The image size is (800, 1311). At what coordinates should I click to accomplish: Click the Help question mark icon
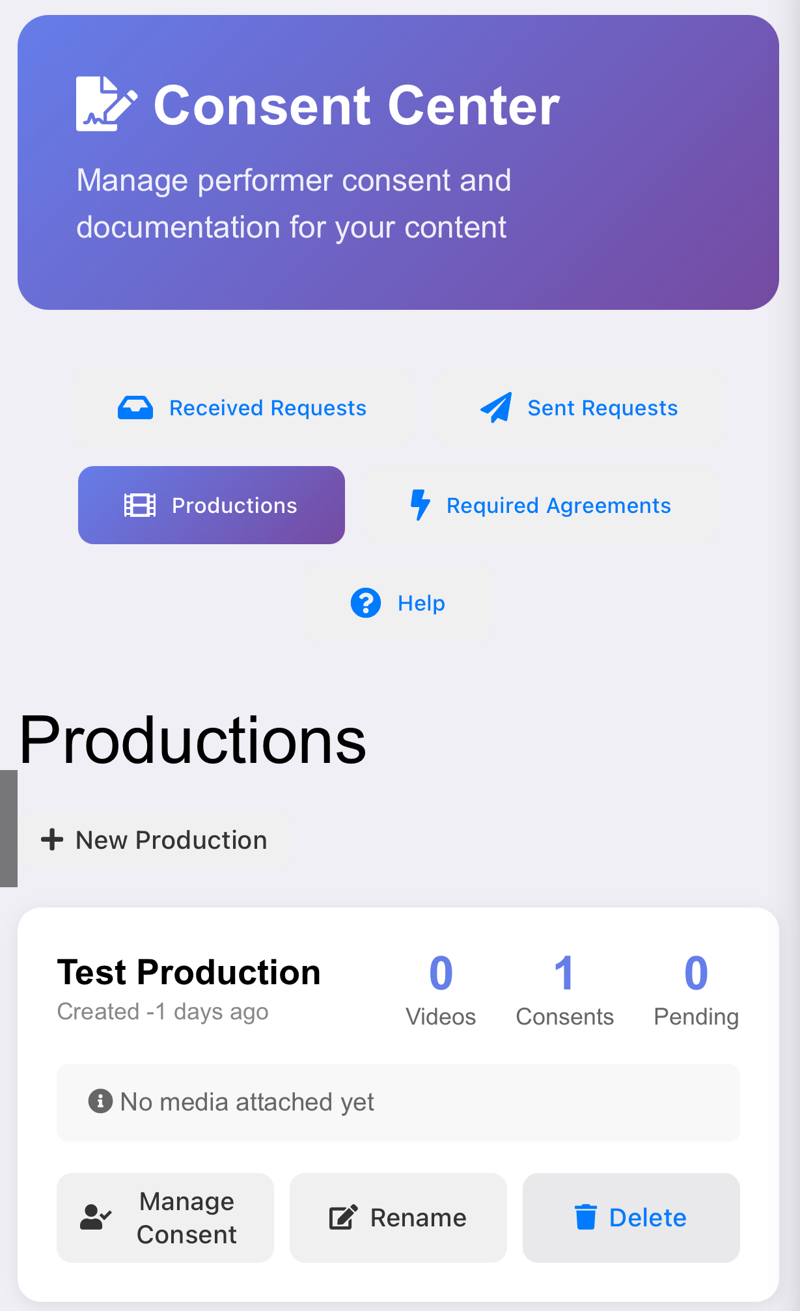(366, 603)
